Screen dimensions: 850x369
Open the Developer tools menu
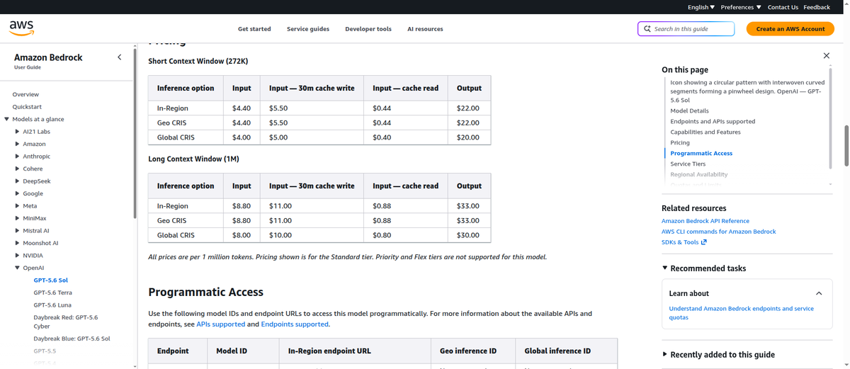pyautogui.click(x=368, y=29)
